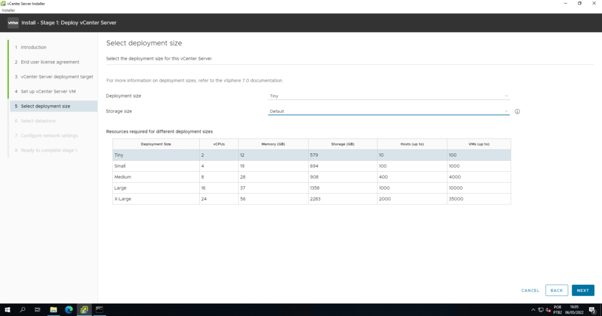This screenshot has width=602, height=316.
Task: Click storage value 579 for Tiny
Action: coord(314,155)
